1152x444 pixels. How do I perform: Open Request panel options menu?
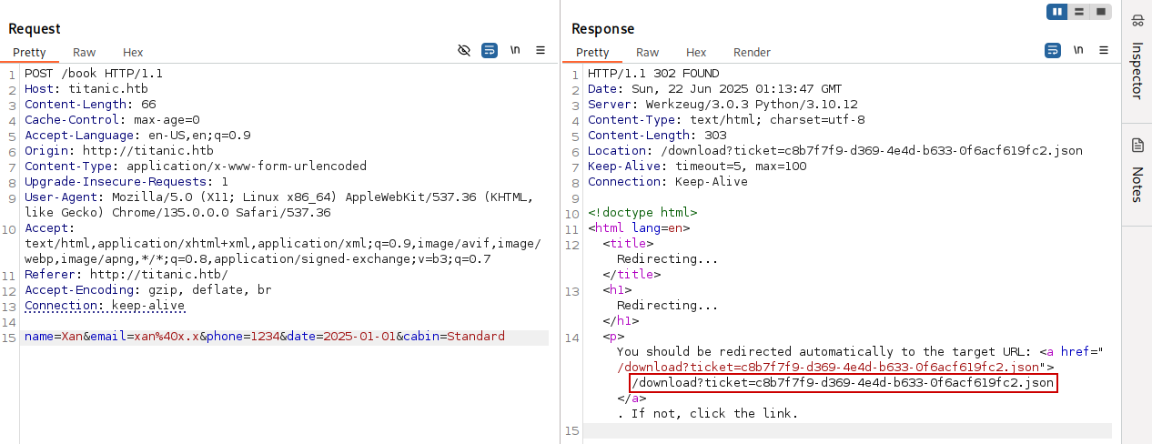(x=541, y=50)
